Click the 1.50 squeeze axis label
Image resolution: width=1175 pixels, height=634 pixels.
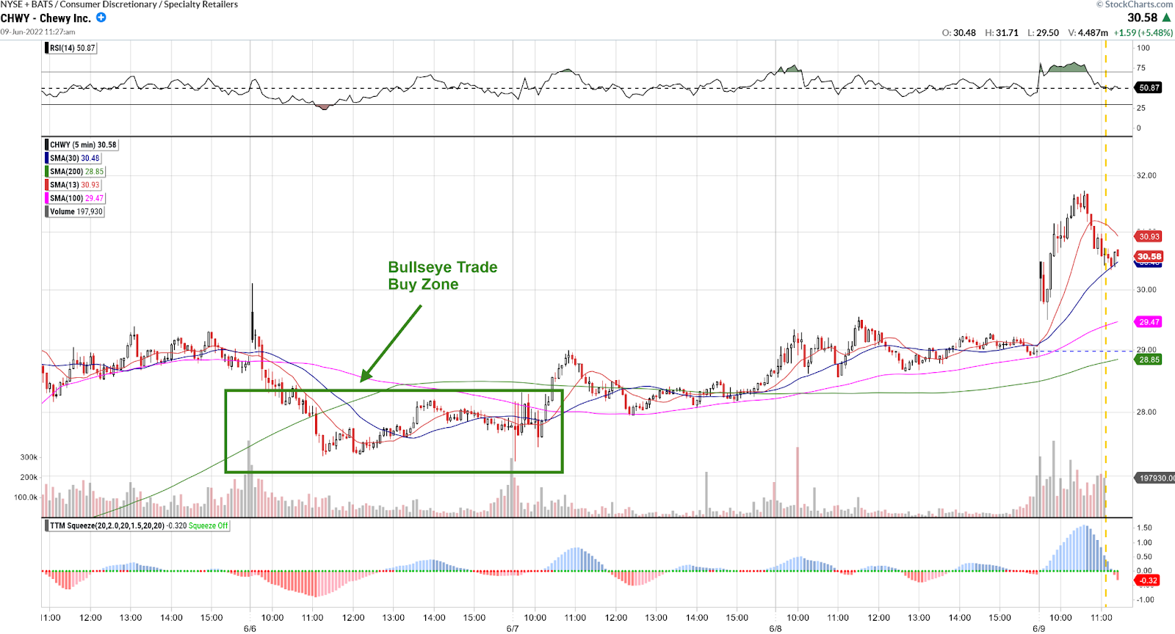1144,528
